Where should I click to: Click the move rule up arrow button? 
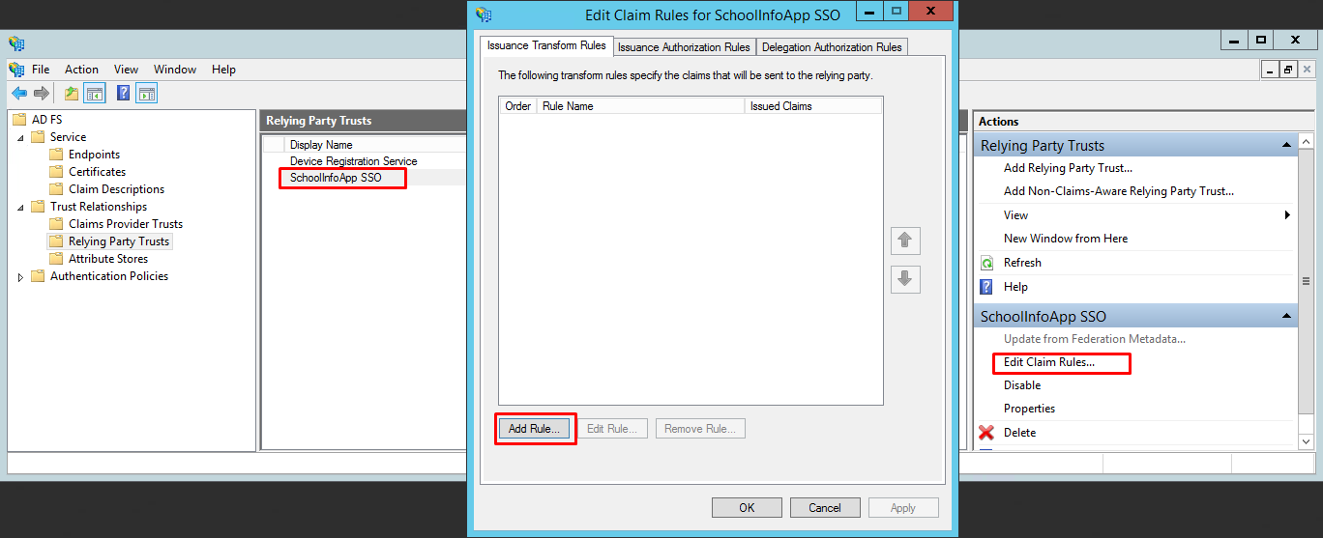click(905, 241)
